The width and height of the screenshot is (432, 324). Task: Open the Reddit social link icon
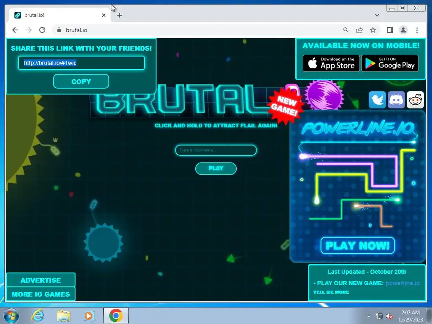pos(415,100)
